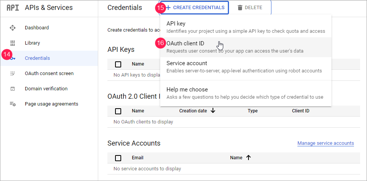This screenshot has height=181, width=367.
Task: Click the plus icon on Create Credentials
Action: (168, 8)
